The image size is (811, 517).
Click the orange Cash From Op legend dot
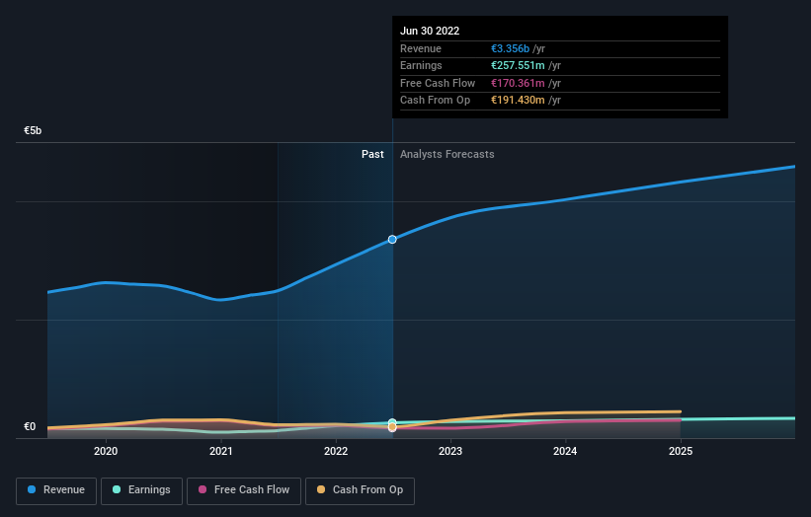coord(321,489)
